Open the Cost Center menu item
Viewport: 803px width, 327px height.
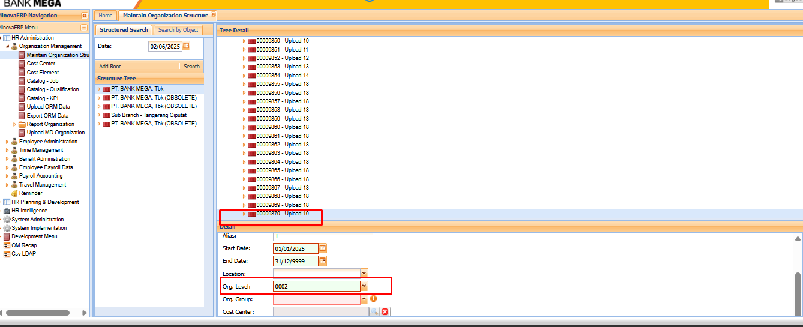pyautogui.click(x=41, y=64)
